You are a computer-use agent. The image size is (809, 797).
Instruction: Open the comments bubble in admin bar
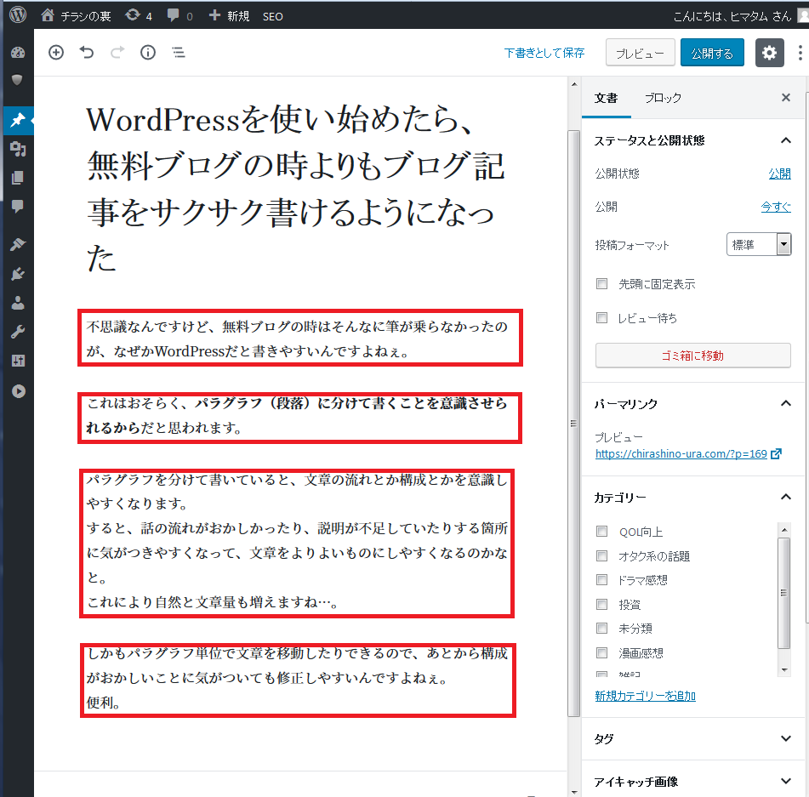(179, 16)
